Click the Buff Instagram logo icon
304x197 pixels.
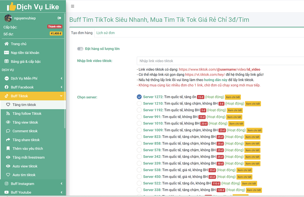tap(6, 184)
